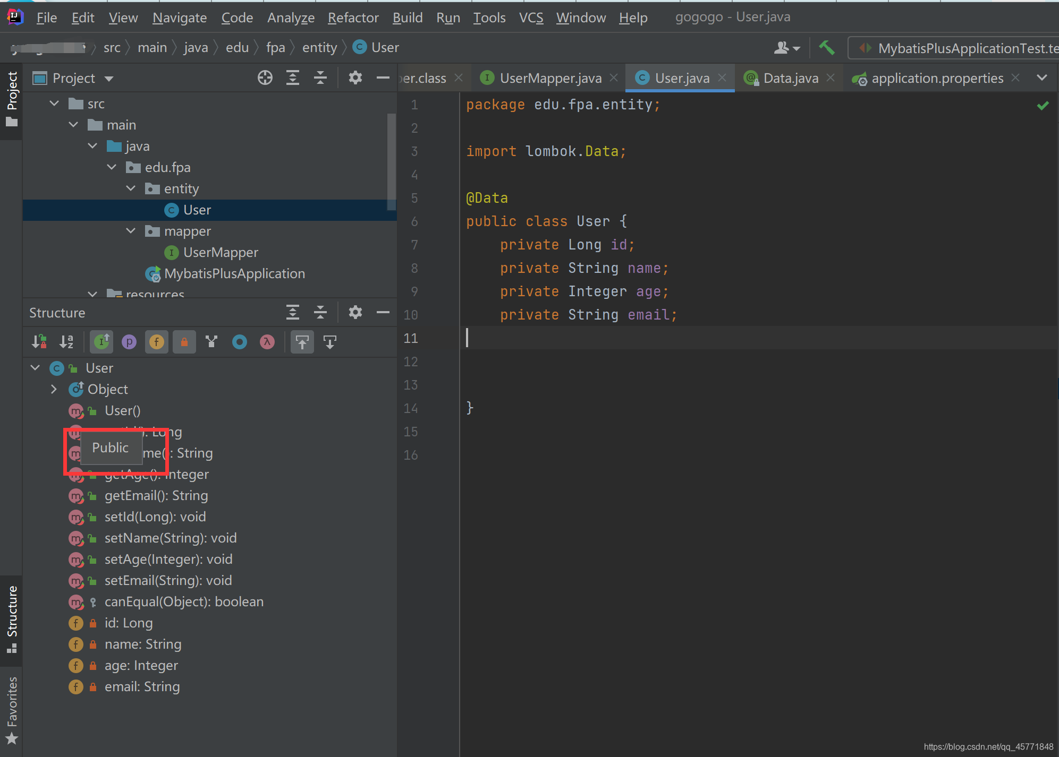
Task: Open the Favorites tool window stripe button
Action: click(11, 710)
